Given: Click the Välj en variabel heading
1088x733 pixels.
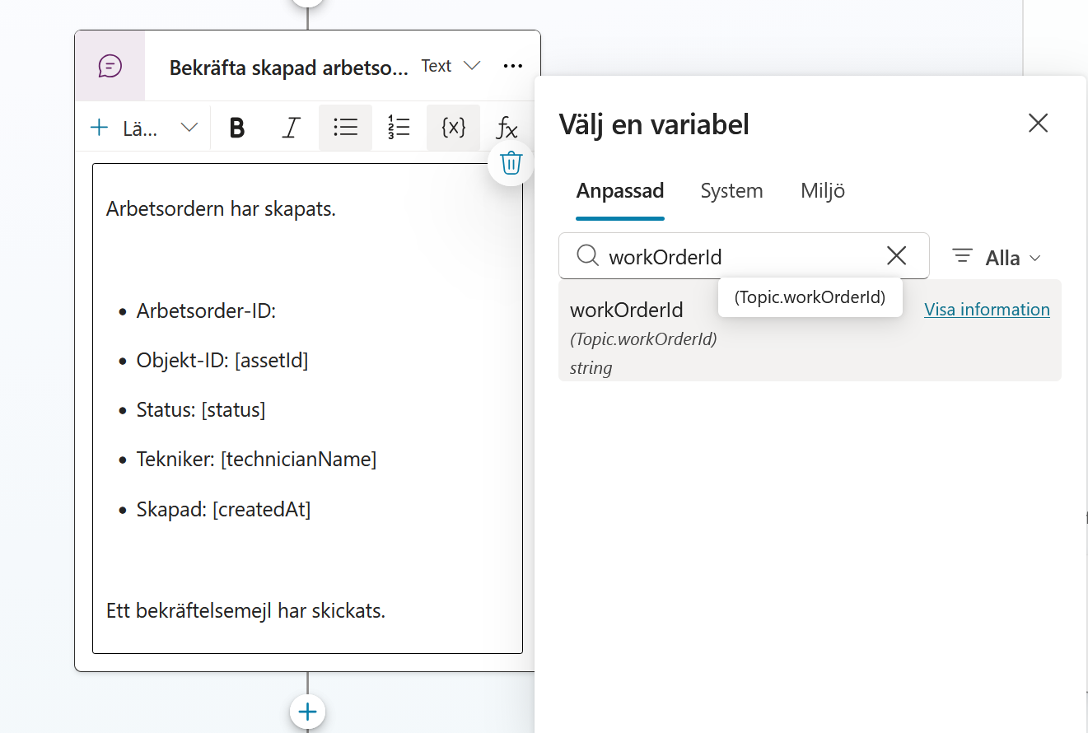Looking at the screenshot, I should tap(654, 125).
